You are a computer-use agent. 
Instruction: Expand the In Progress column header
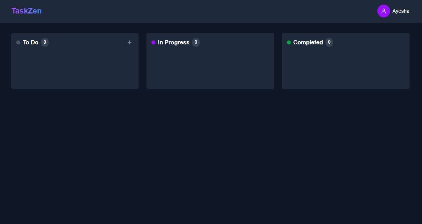point(173,42)
